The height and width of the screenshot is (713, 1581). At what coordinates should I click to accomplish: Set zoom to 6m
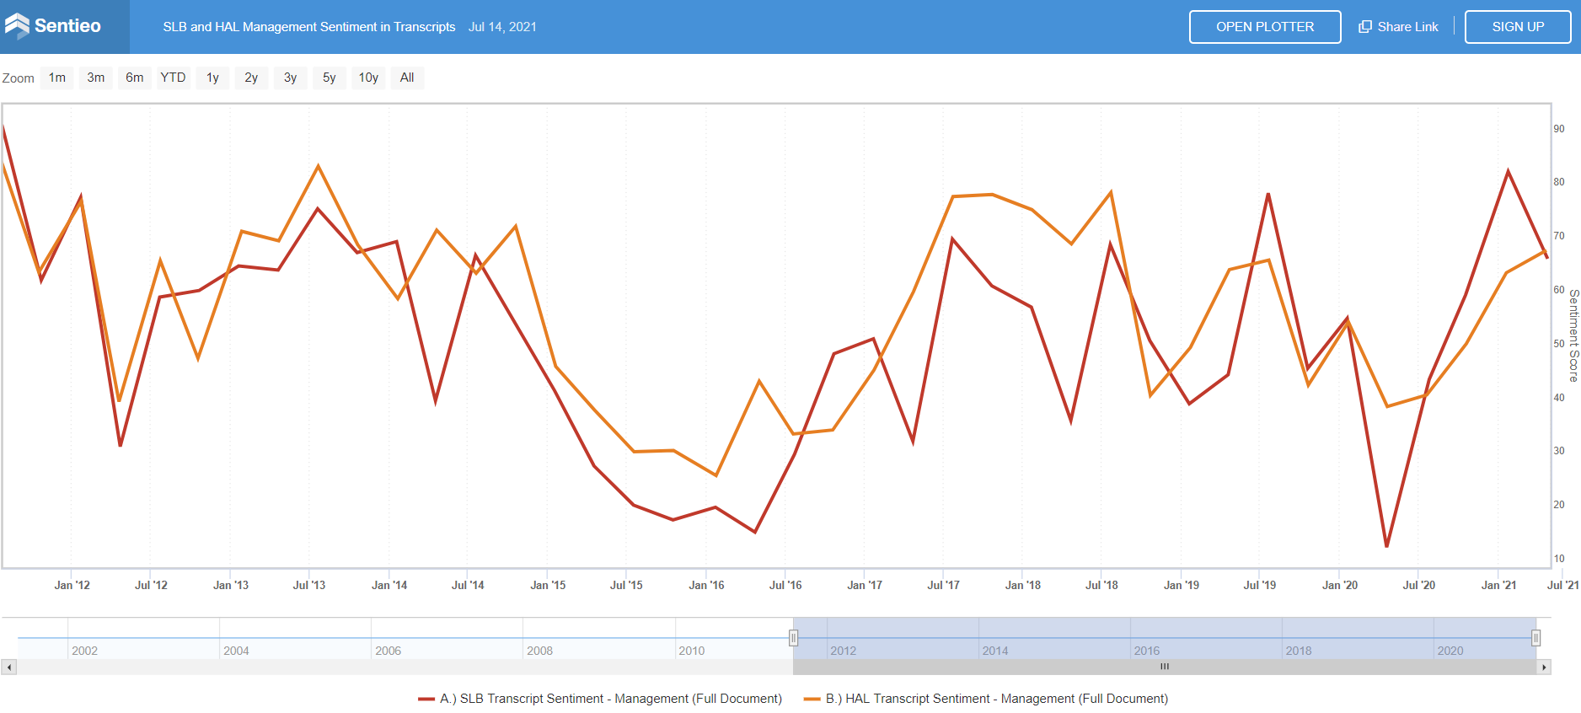[x=135, y=78]
